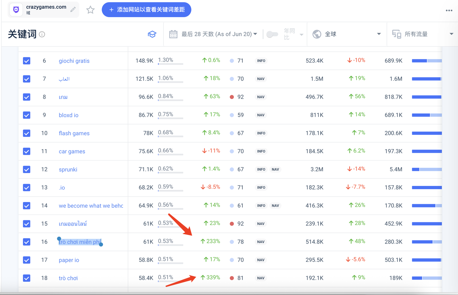Click the crazygames.com site logo icon
The image size is (458, 295).
tap(16, 10)
